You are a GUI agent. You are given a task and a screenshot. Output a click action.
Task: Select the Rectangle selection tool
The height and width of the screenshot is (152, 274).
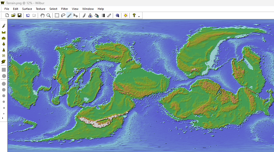pyautogui.click(x=57, y=16)
